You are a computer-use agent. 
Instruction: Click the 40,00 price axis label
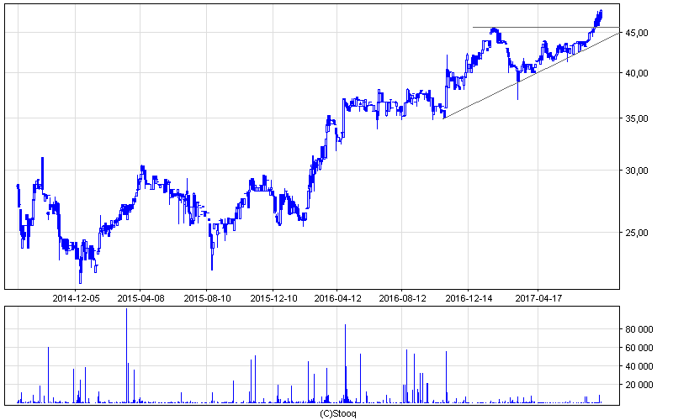point(637,73)
